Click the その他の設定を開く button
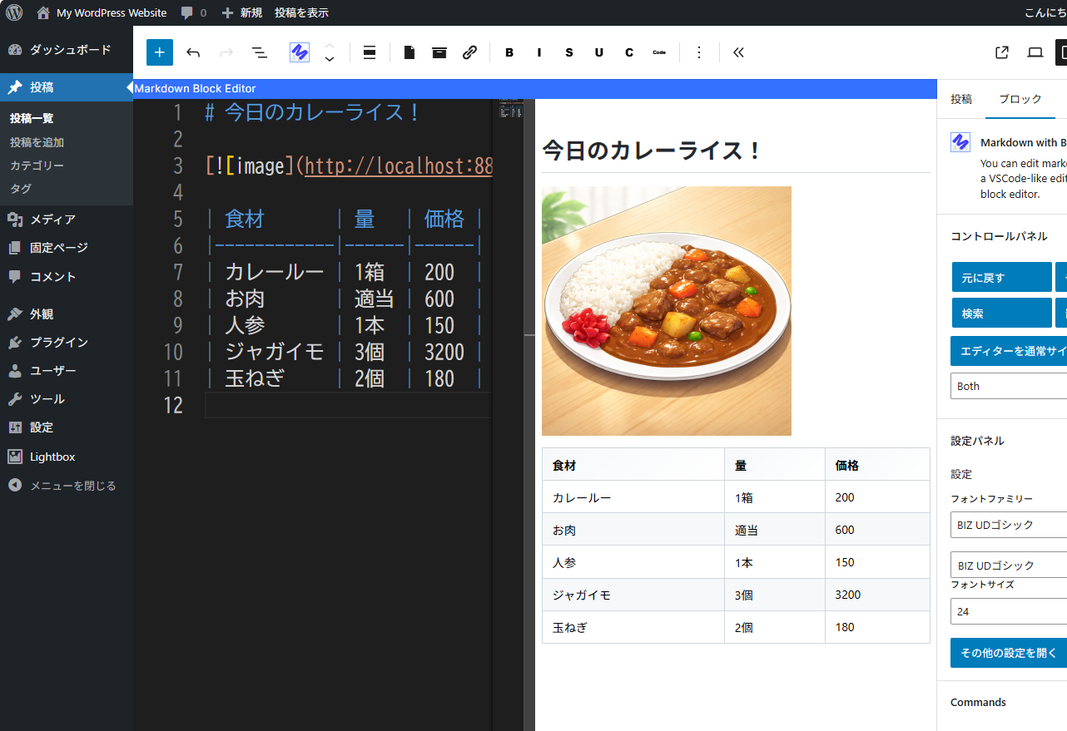The height and width of the screenshot is (731, 1067). click(x=1009, y=653)
